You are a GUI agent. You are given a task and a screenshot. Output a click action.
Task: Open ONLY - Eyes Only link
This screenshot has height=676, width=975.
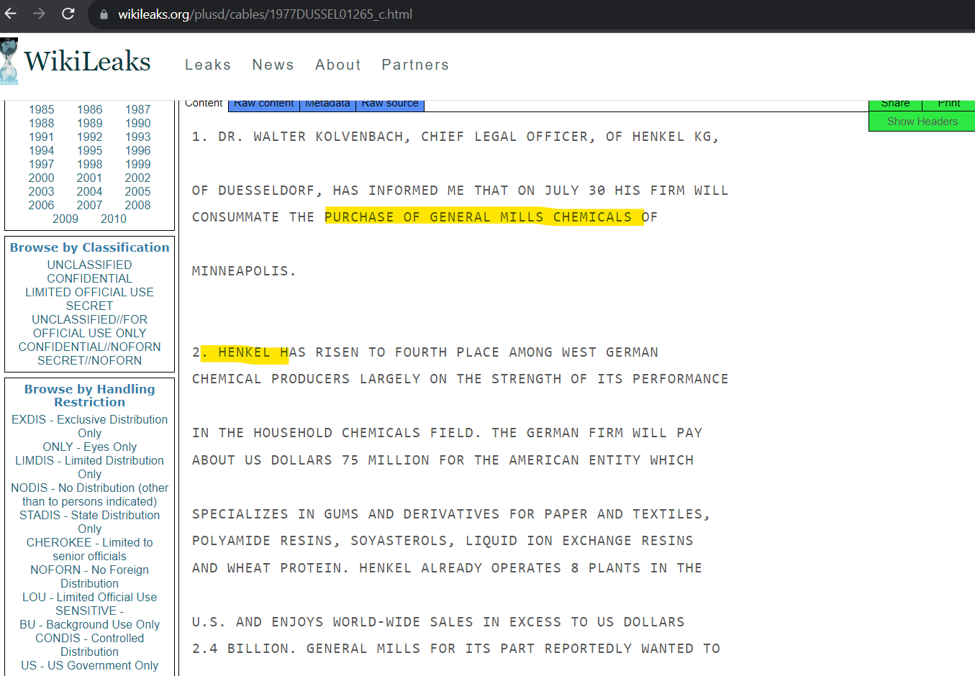(90, 447)
